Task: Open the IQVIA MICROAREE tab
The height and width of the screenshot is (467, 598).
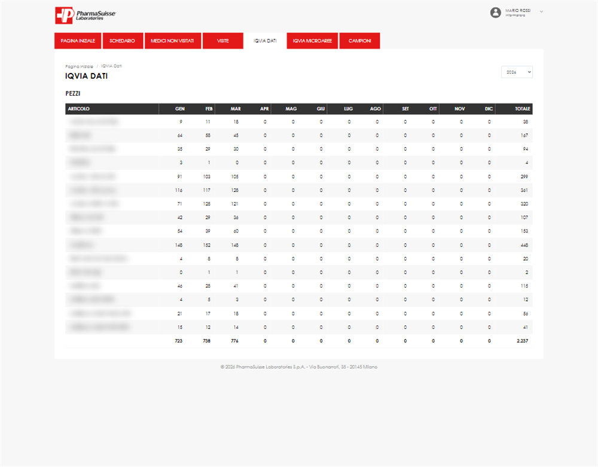Action: point(312,41)
